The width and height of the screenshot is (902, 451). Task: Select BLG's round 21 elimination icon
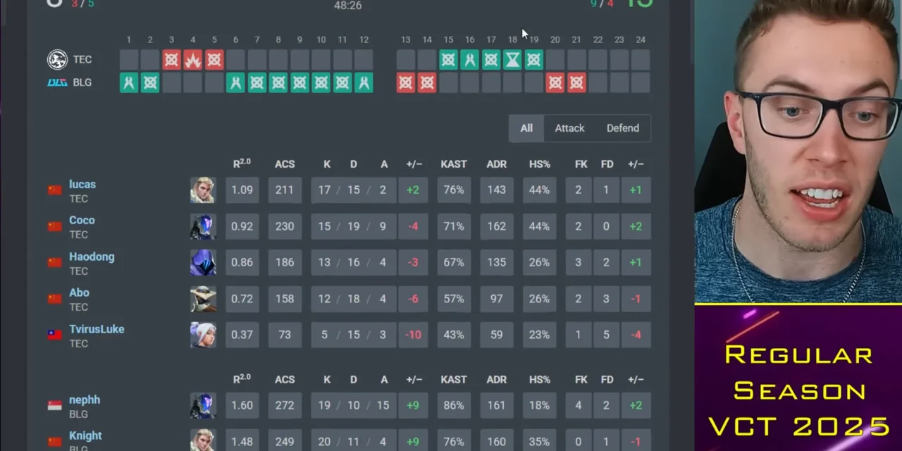click(x=576, y=83)
